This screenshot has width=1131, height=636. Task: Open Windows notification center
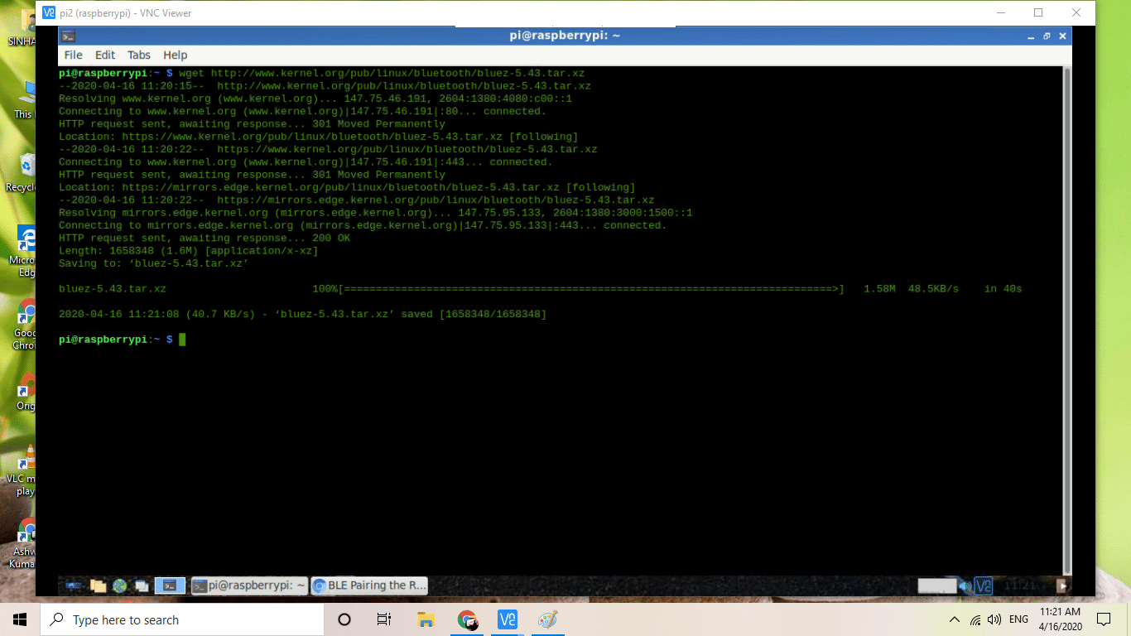[x=1103, y=619]
